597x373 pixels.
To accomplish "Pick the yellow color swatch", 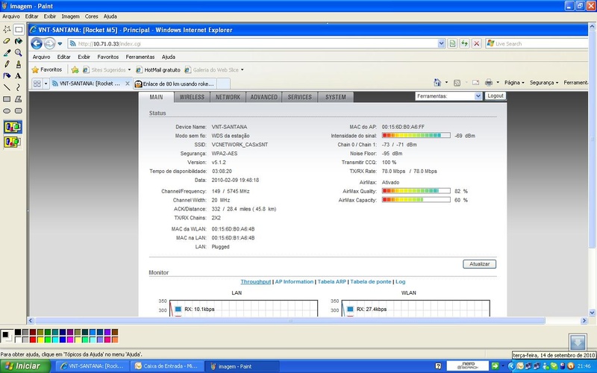I will coord(40,339).
